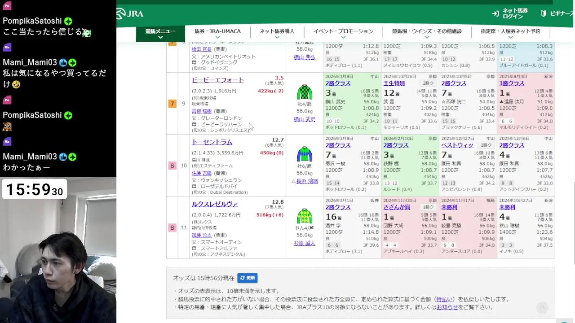The width and height of the screenshot is (575, 323).
Task: Click the weight text 422kg (-2)
Action: click(270, 91)
